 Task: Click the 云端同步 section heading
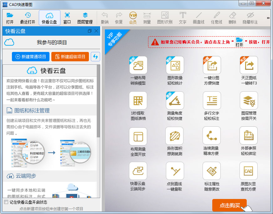click(x=26, y=176)
